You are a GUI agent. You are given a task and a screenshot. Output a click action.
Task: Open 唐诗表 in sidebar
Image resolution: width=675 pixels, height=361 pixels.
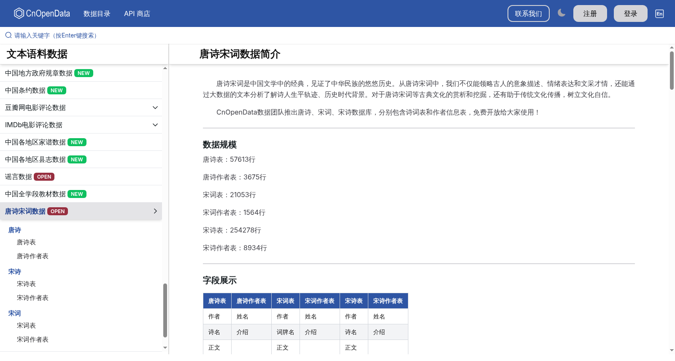click(26, 242)
